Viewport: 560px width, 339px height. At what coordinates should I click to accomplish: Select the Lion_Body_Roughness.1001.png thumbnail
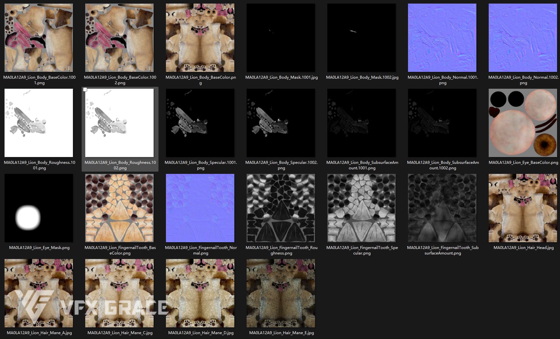[39, 123]
